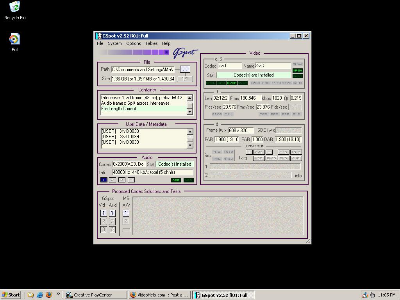Select the VCD target button

click(x=259, y=159)
